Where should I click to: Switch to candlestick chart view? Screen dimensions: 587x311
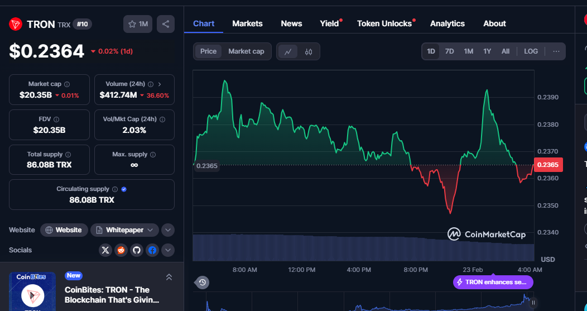[309, 52]
